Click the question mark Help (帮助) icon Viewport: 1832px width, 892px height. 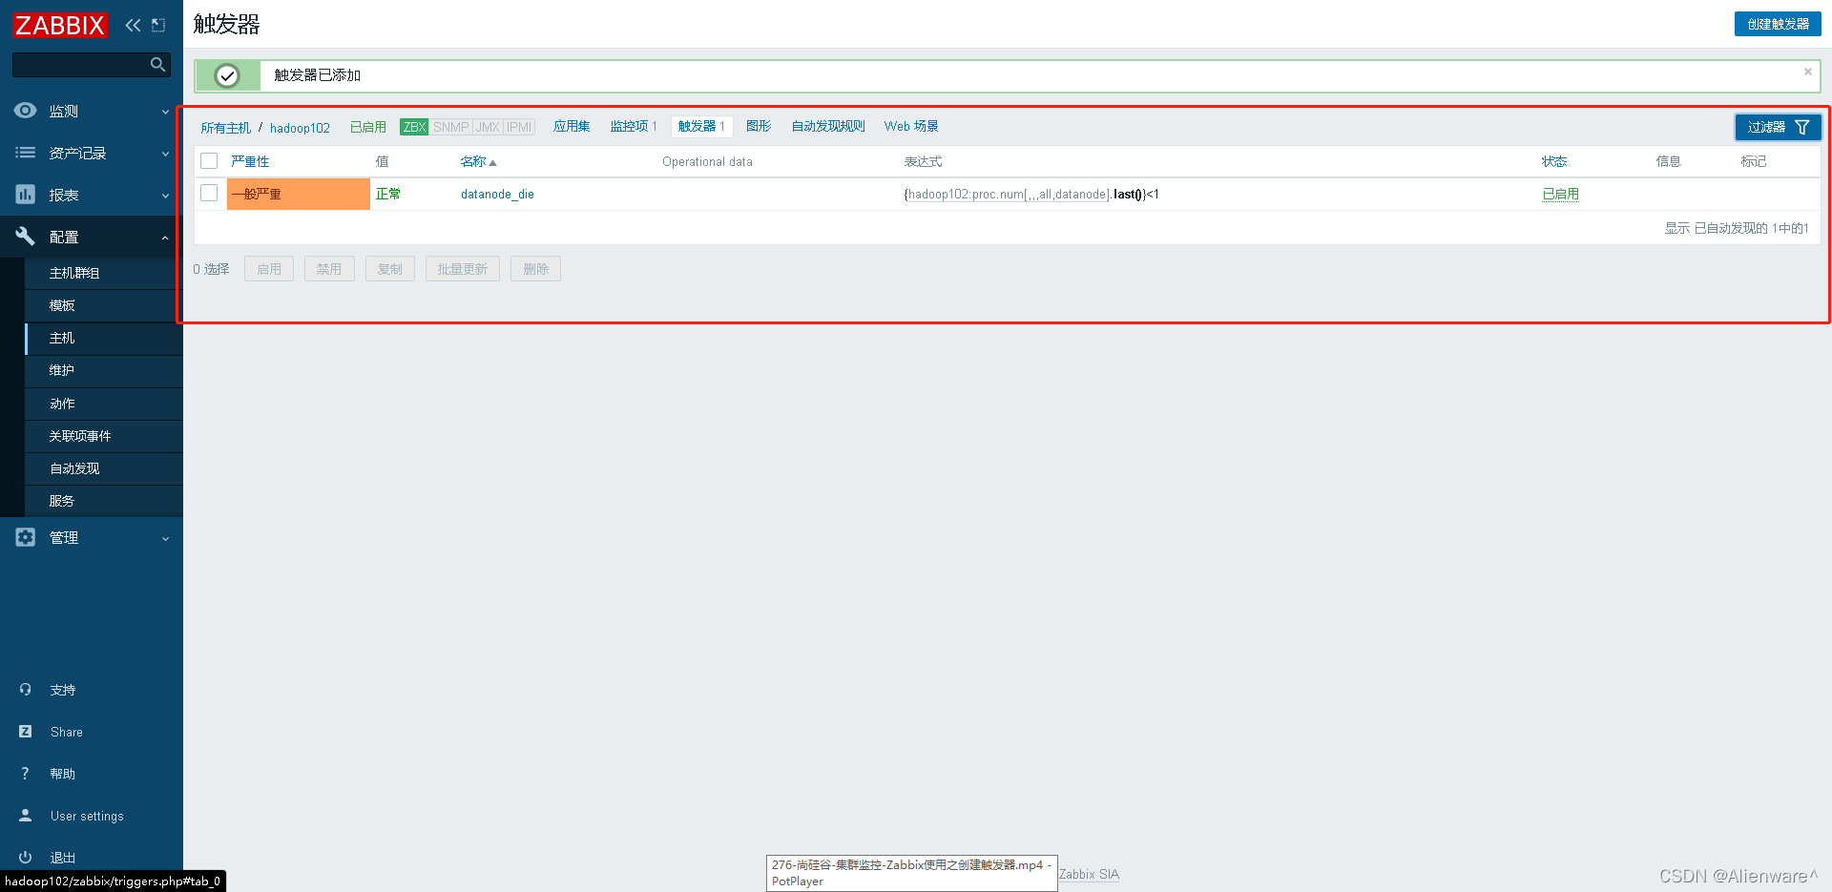click(x=26, y=774)
